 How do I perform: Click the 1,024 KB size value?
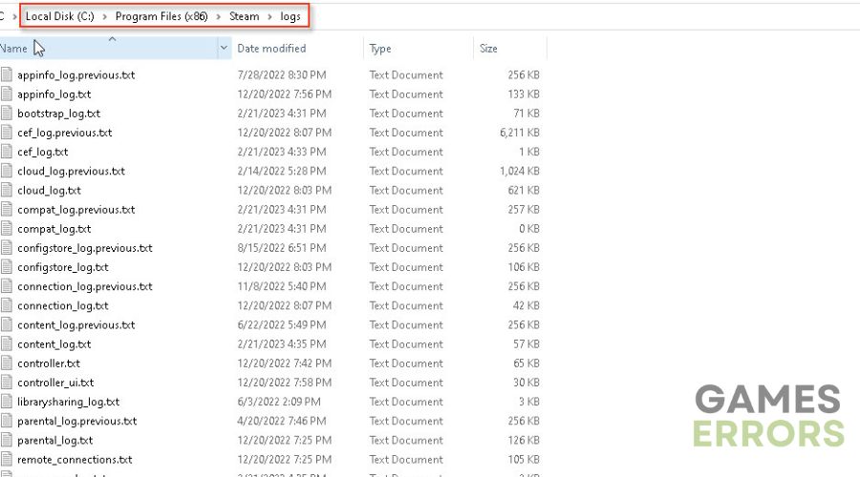(x=520, y=171)
